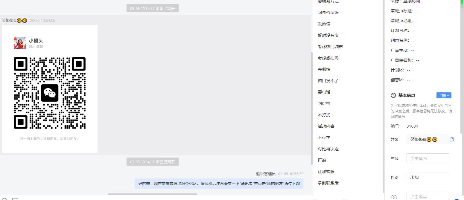Click the 超级管理员 reply message bubble
464x200 pixels.
point(219,184)
